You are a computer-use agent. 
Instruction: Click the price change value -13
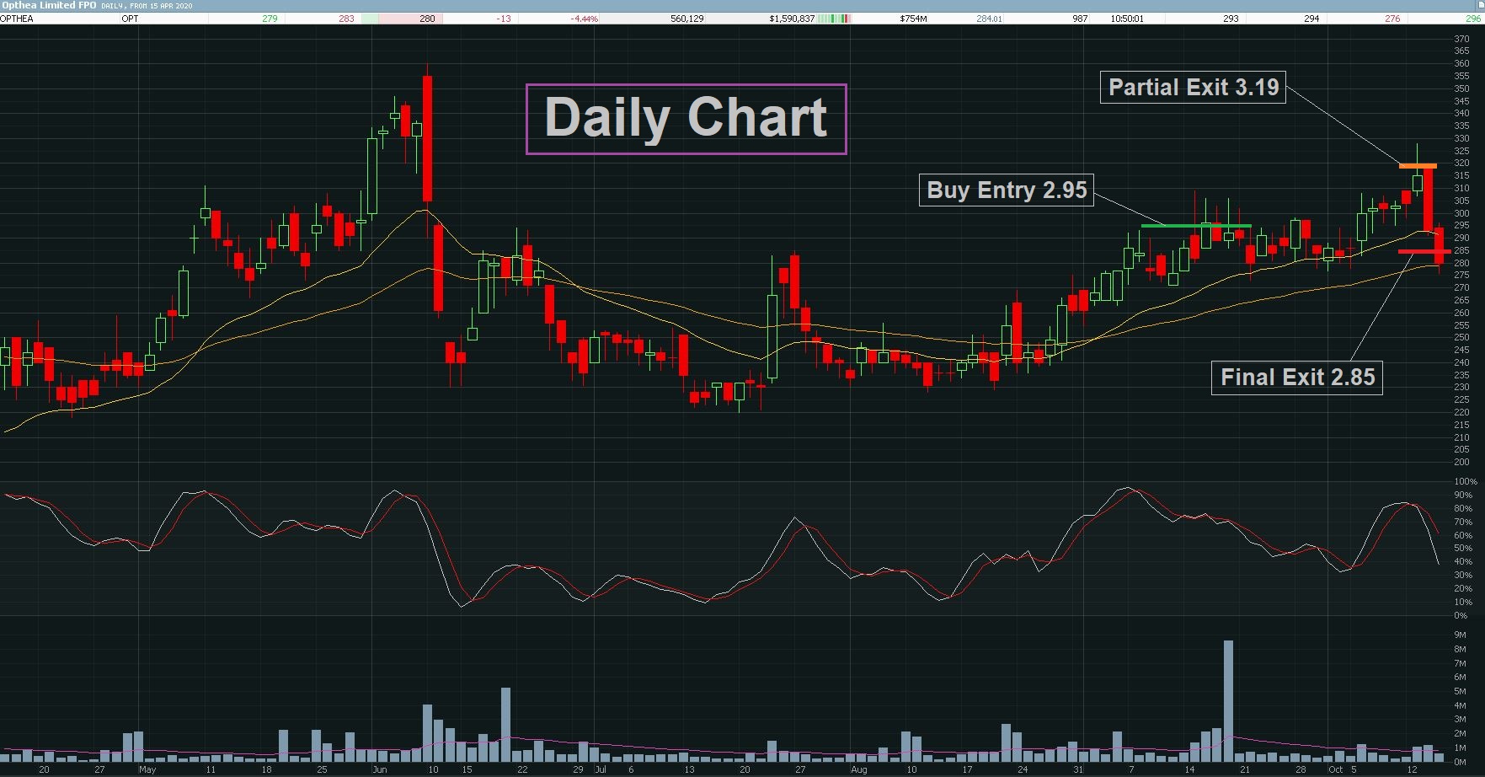pyautogui.click(x=504, y=19)
